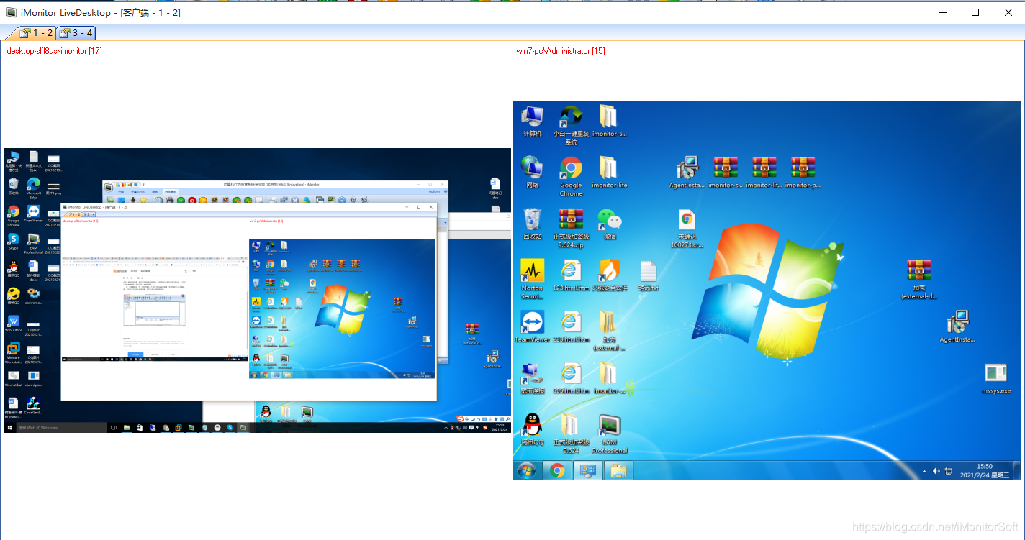Viewport: 1025px width, 540px height.
Task: Open imonitor-lite folder on win7-pc desktop
Action: pyautogui.click(x=609, y=173)
